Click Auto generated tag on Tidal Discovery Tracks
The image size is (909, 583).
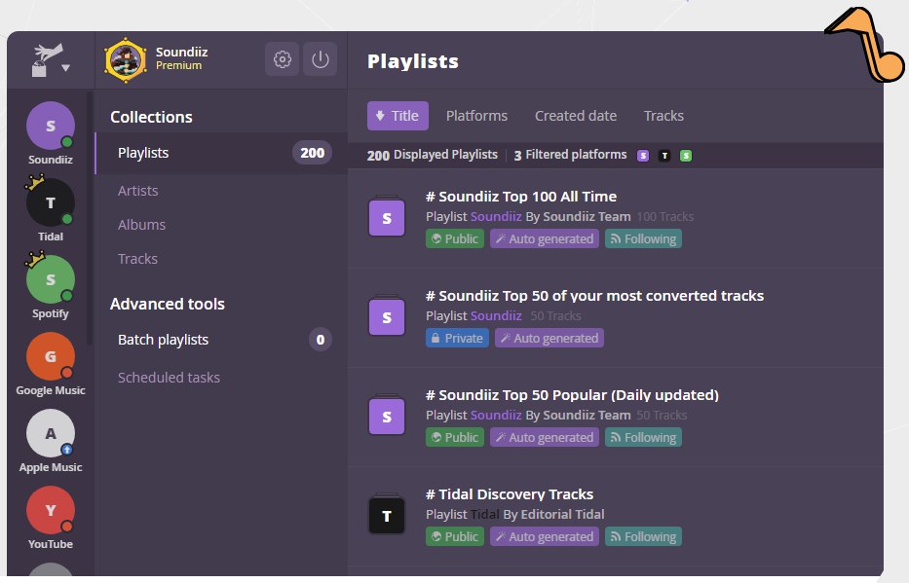pos(545,536)
